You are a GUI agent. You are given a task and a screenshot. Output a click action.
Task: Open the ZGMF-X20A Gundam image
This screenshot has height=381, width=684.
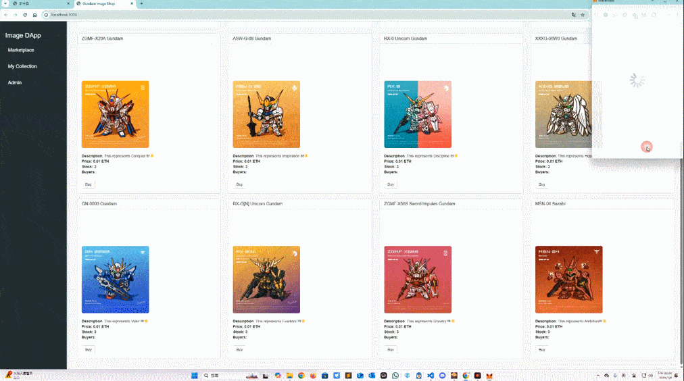[115, 114]
